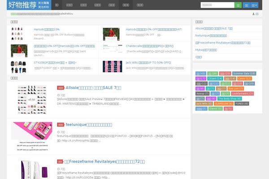Open the sidebar Allsole SALE 7 link
The image size is (269, 179).
(214, 29)
